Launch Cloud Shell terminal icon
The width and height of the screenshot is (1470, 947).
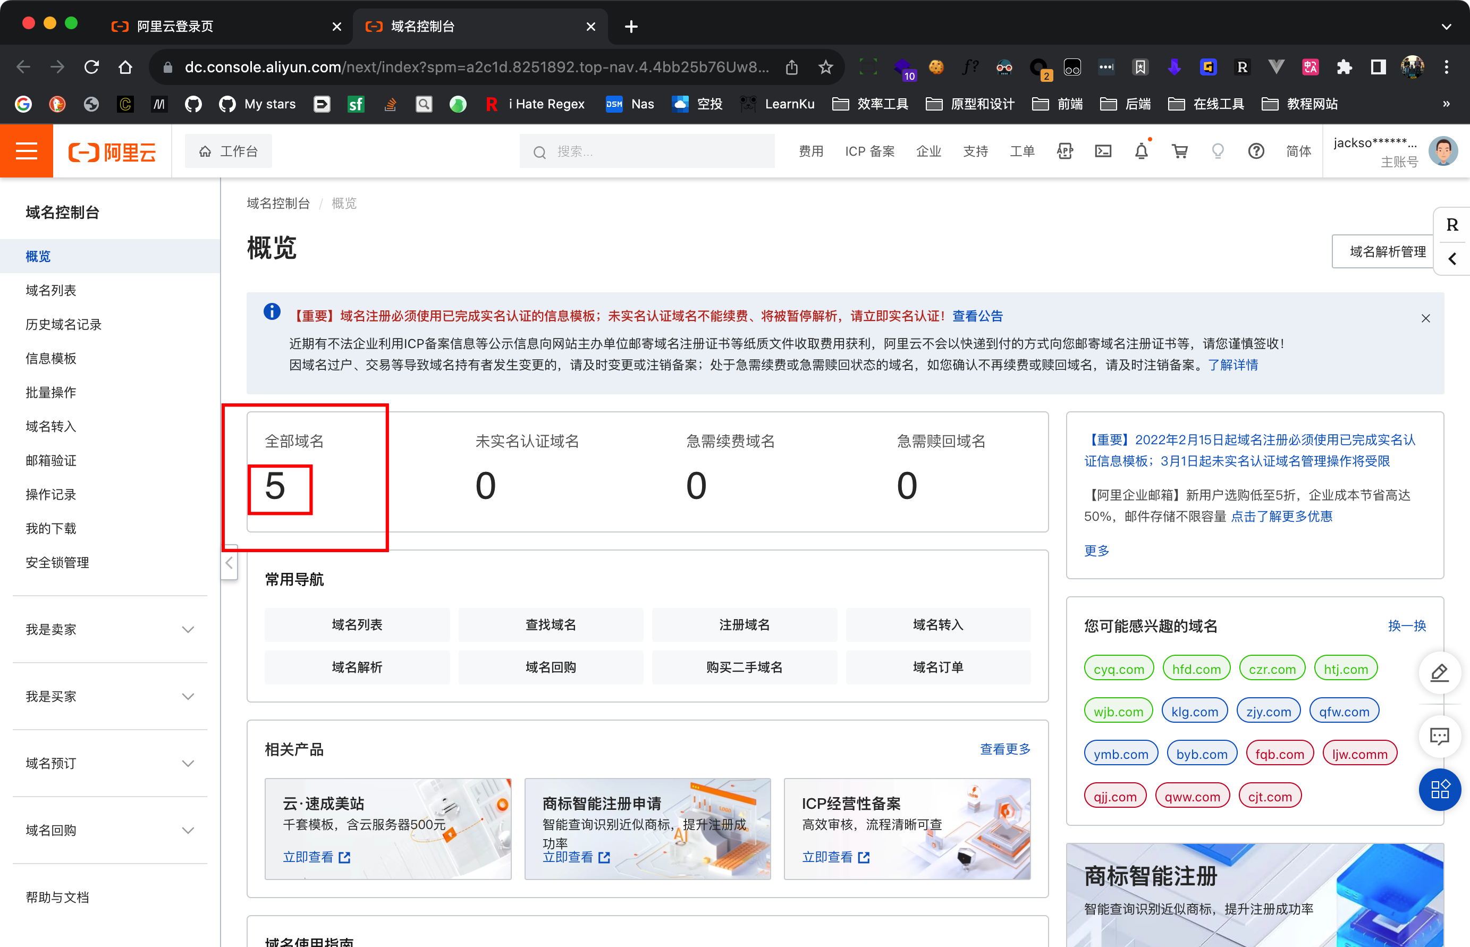1103,151
